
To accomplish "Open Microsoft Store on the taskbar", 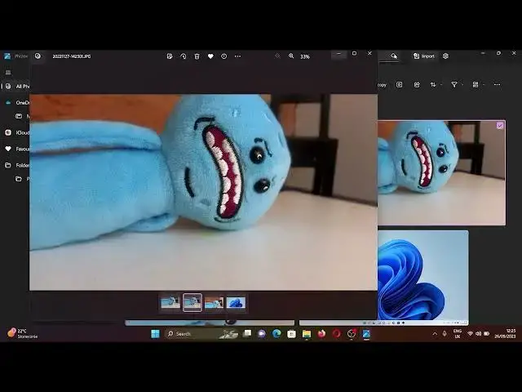I will click(x=292, y=334).
